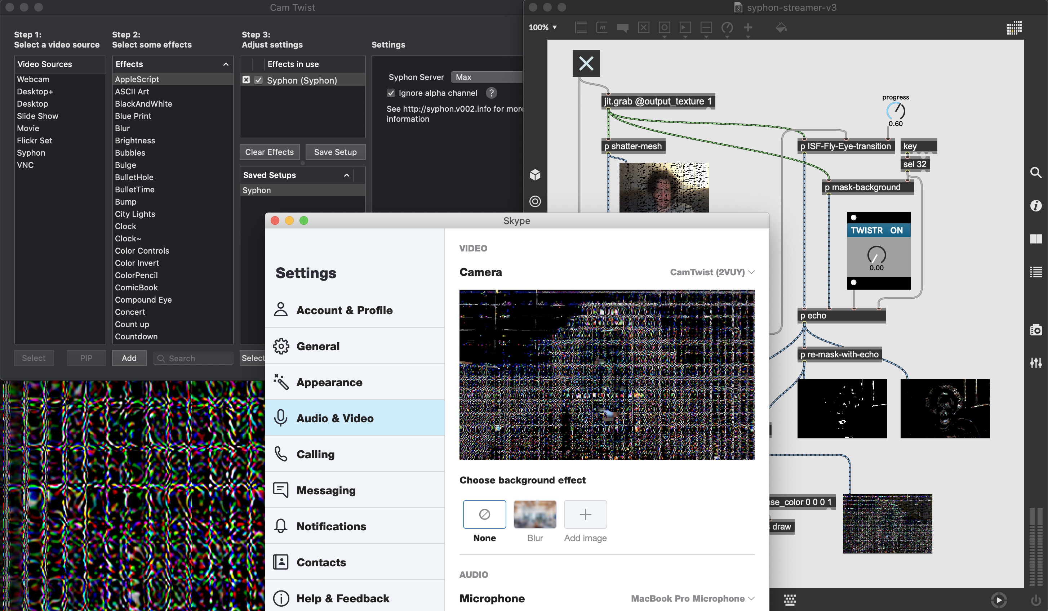Open the list view icon in Max sidebar

[x=1035, y=272]
